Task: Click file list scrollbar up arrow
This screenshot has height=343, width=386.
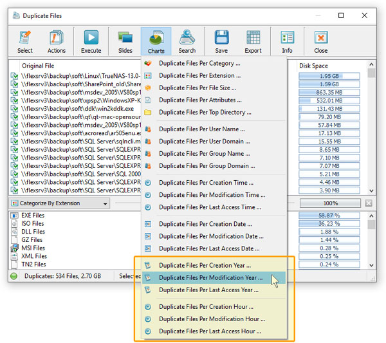Action: coord(371,64)
